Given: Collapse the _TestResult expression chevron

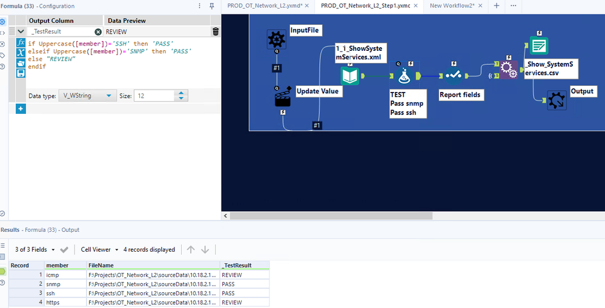Looking at the screenshot, I should [x=21, y=31].
